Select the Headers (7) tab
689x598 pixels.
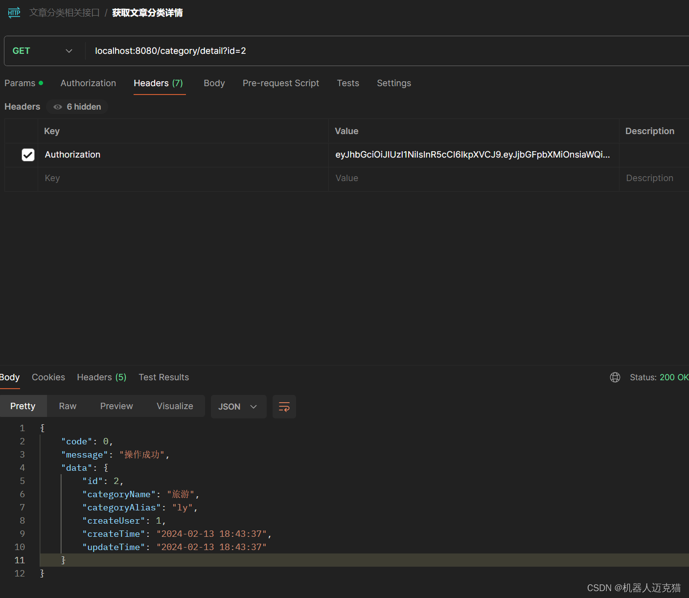pyautogui.click(x=159, y=83)
